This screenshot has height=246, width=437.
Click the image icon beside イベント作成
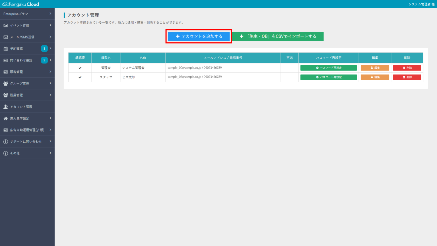pyautogui.click(x=6, y=25)
